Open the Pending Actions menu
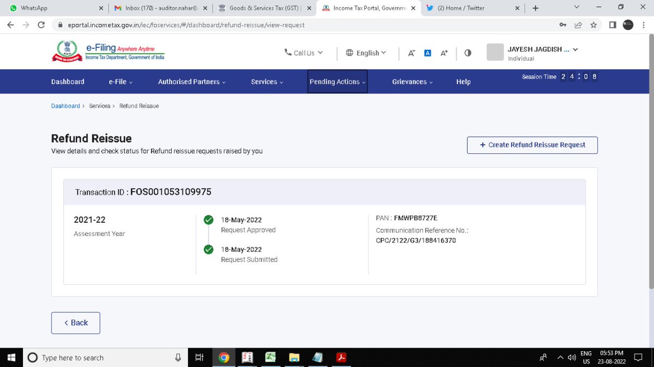This screenshot has height=367, width=654. click(x=337, y=82)
